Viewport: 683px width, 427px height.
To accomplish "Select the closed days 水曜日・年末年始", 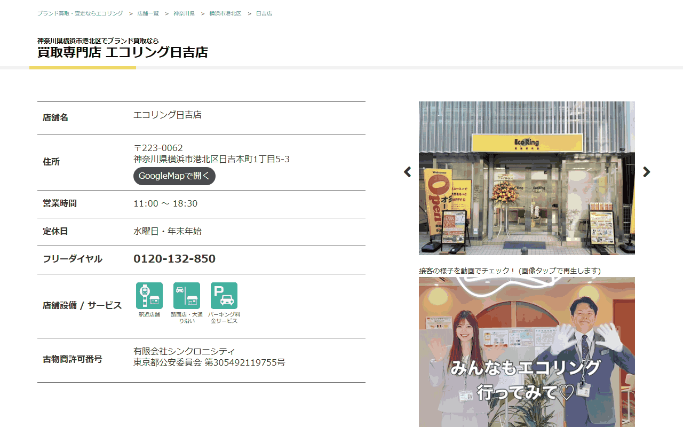I will [168, 231].
